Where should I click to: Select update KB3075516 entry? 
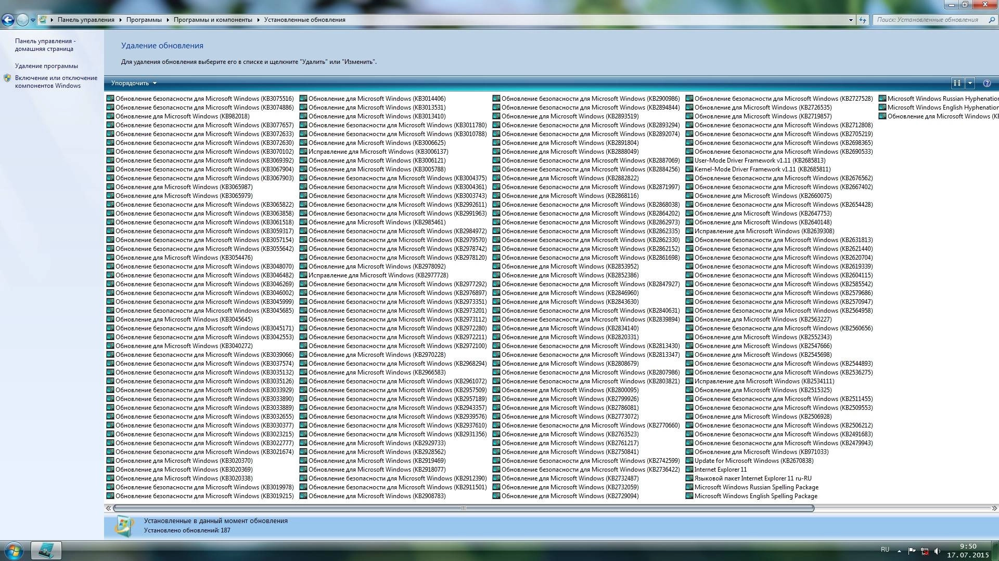(x=200, y=99)
